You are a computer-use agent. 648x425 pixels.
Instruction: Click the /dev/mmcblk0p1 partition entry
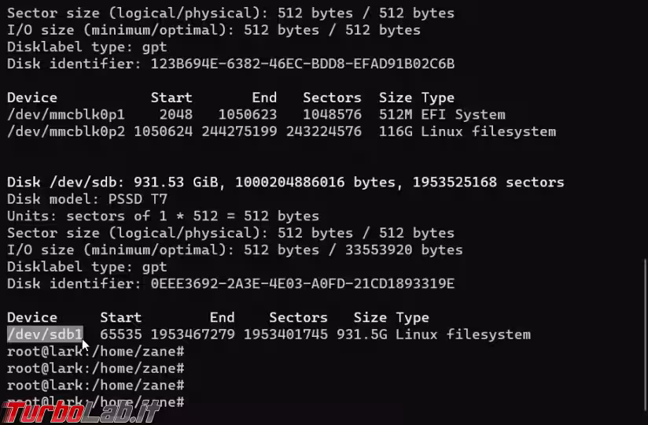point(66,115)
